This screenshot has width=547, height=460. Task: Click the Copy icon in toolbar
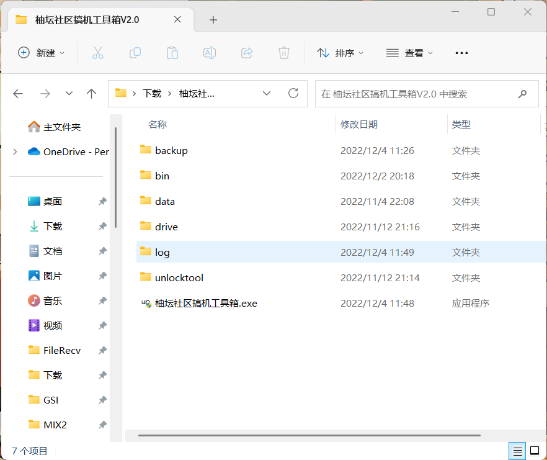(x=135, y=53)
